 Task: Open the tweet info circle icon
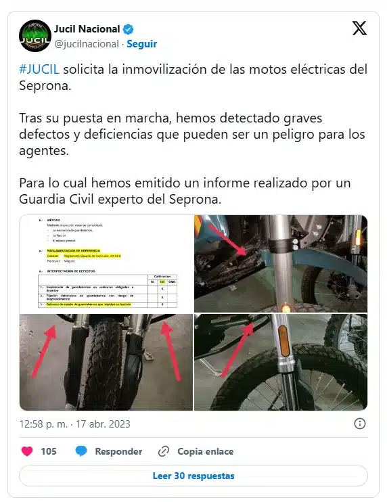[360, 424]
